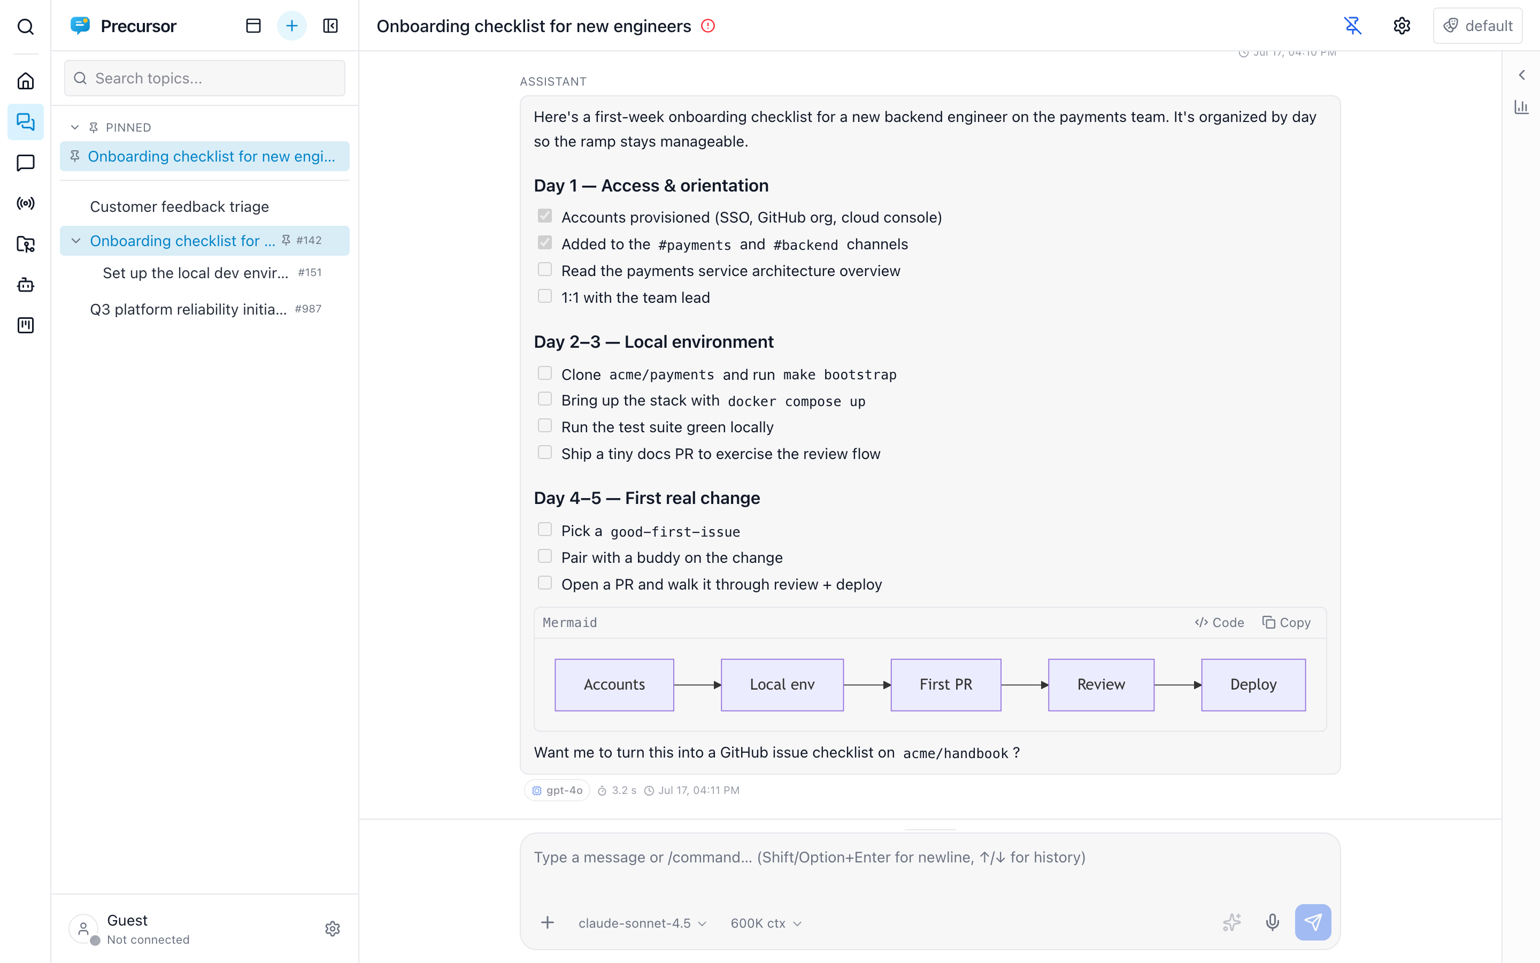This screenshot has width=1540, height=963.
Task: Check Run the test suite green locally
Action: pos(545,425)
